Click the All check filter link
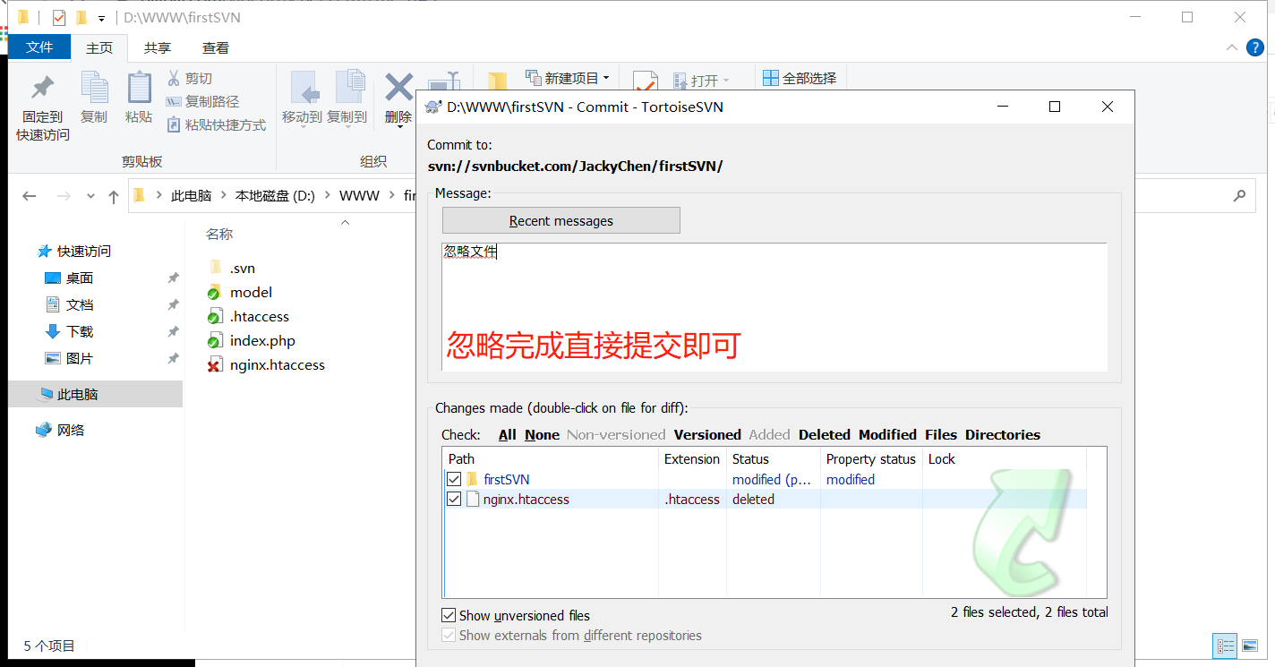Screen dimensions: 1275x667 [508, 435]
